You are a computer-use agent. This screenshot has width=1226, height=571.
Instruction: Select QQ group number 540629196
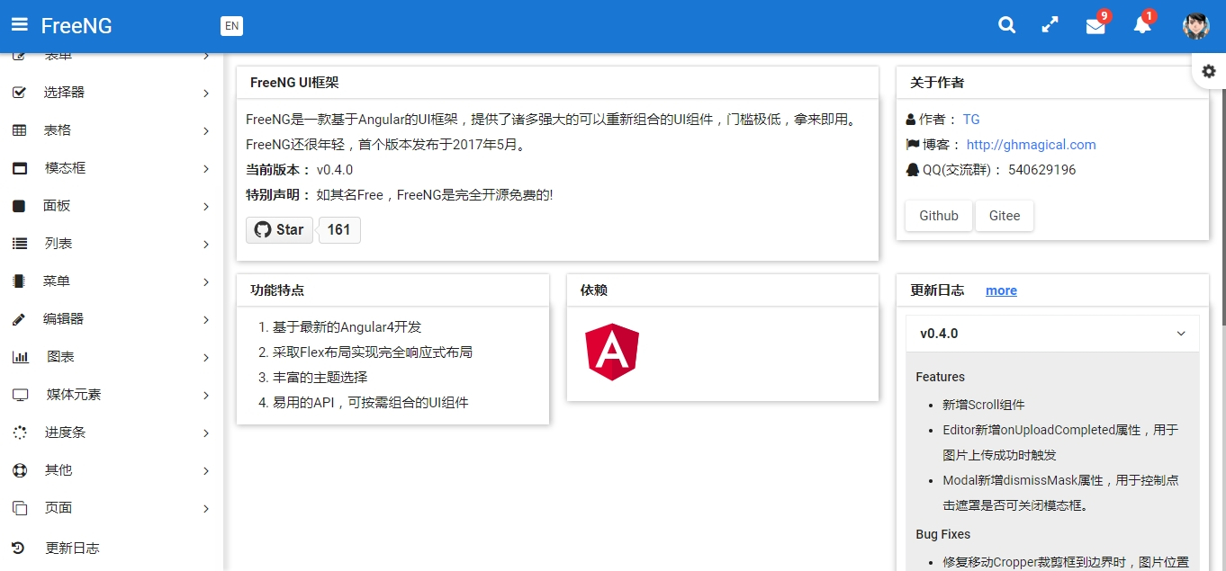[1041, 170]
